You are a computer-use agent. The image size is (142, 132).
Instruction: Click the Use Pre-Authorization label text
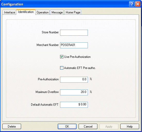click(x=77, y=57)
